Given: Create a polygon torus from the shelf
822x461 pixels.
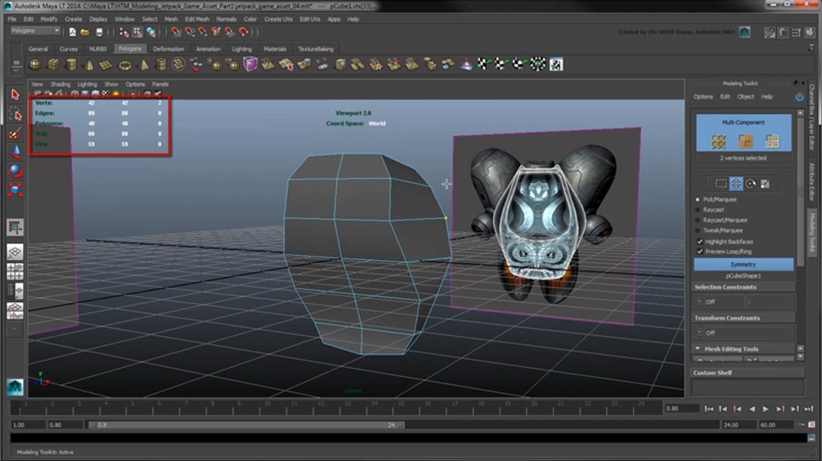Looking at the screenshot, I should (x=125, y=65).
